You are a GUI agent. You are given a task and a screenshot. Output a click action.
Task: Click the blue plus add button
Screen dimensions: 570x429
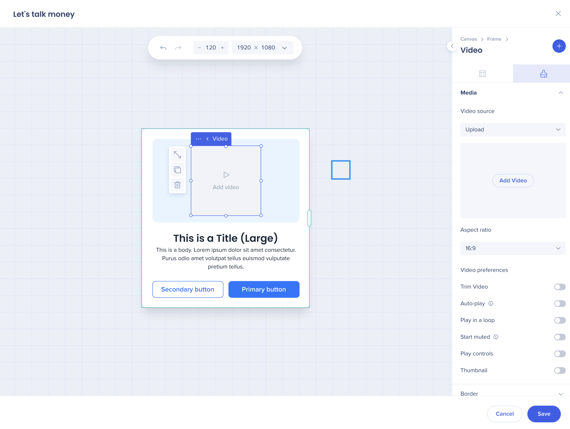559,46
